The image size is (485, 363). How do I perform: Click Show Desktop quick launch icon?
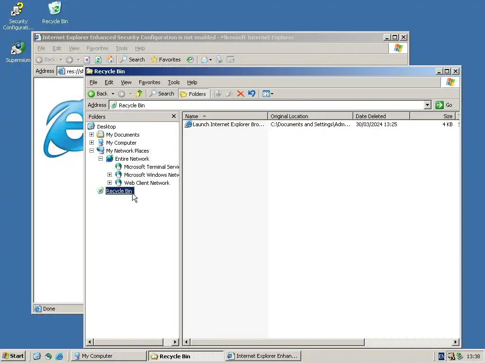click(x=37, y=356)
